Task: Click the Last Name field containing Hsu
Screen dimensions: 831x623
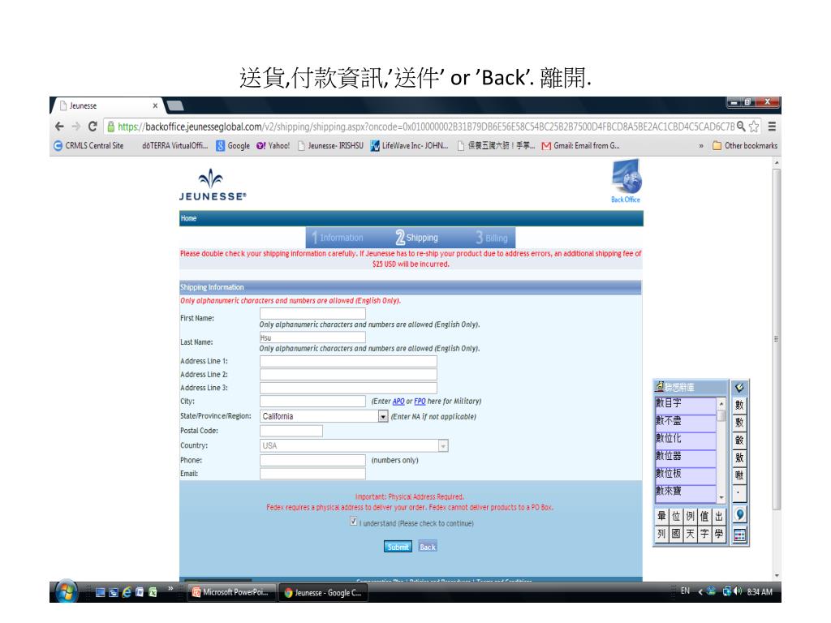Action: click(312, 337)
